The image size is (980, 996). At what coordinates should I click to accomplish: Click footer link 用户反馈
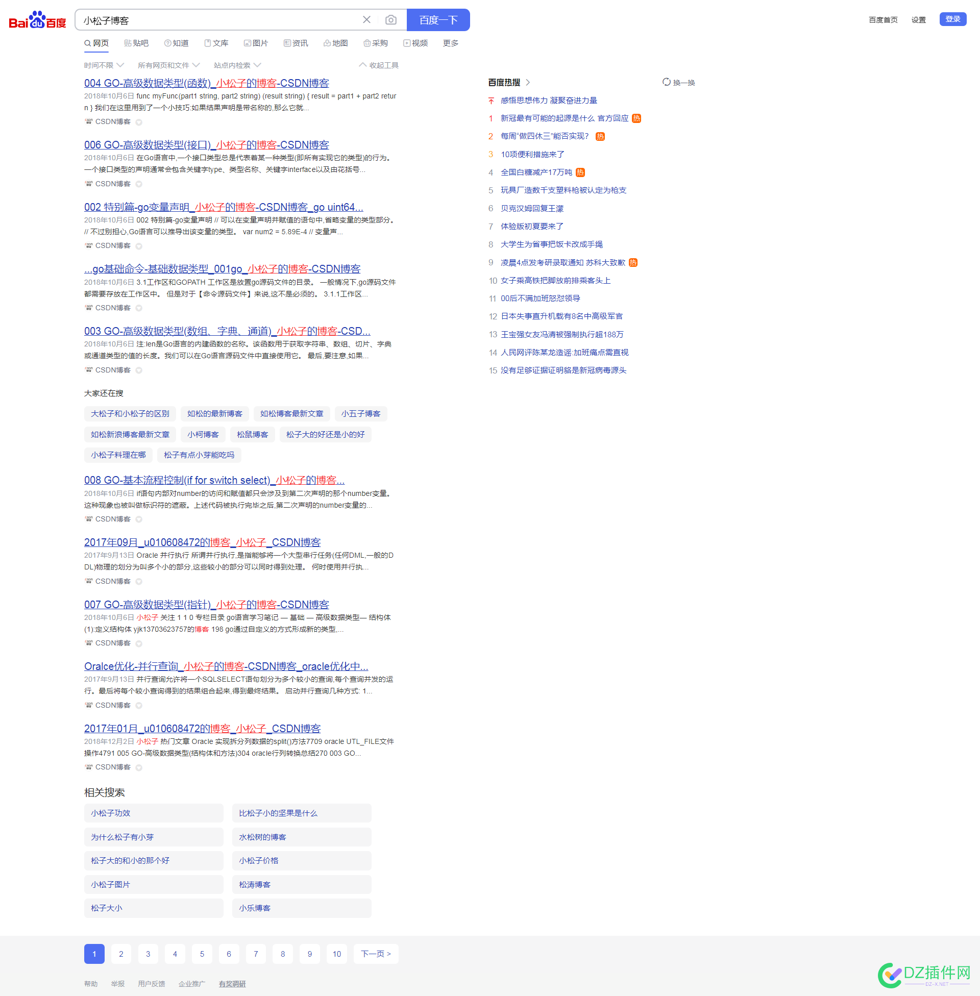pos(151,984)
